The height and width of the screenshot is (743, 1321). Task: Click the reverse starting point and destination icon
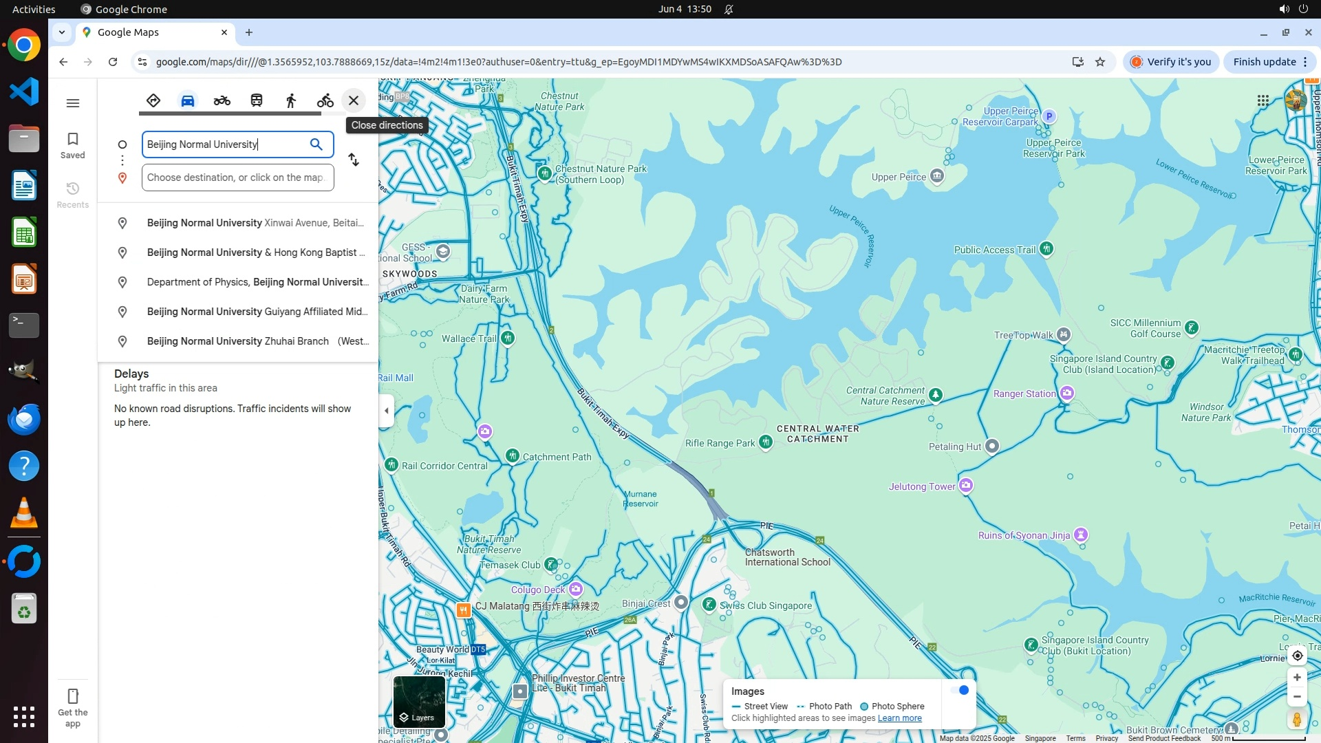(354, 160)
